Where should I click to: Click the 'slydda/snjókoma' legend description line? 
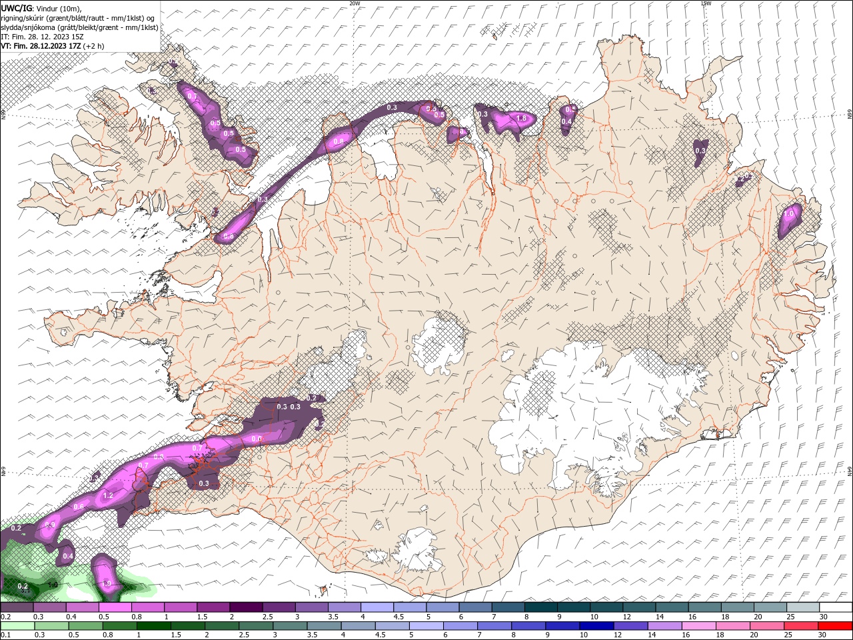pyautogui.click(x=79, y=27)
